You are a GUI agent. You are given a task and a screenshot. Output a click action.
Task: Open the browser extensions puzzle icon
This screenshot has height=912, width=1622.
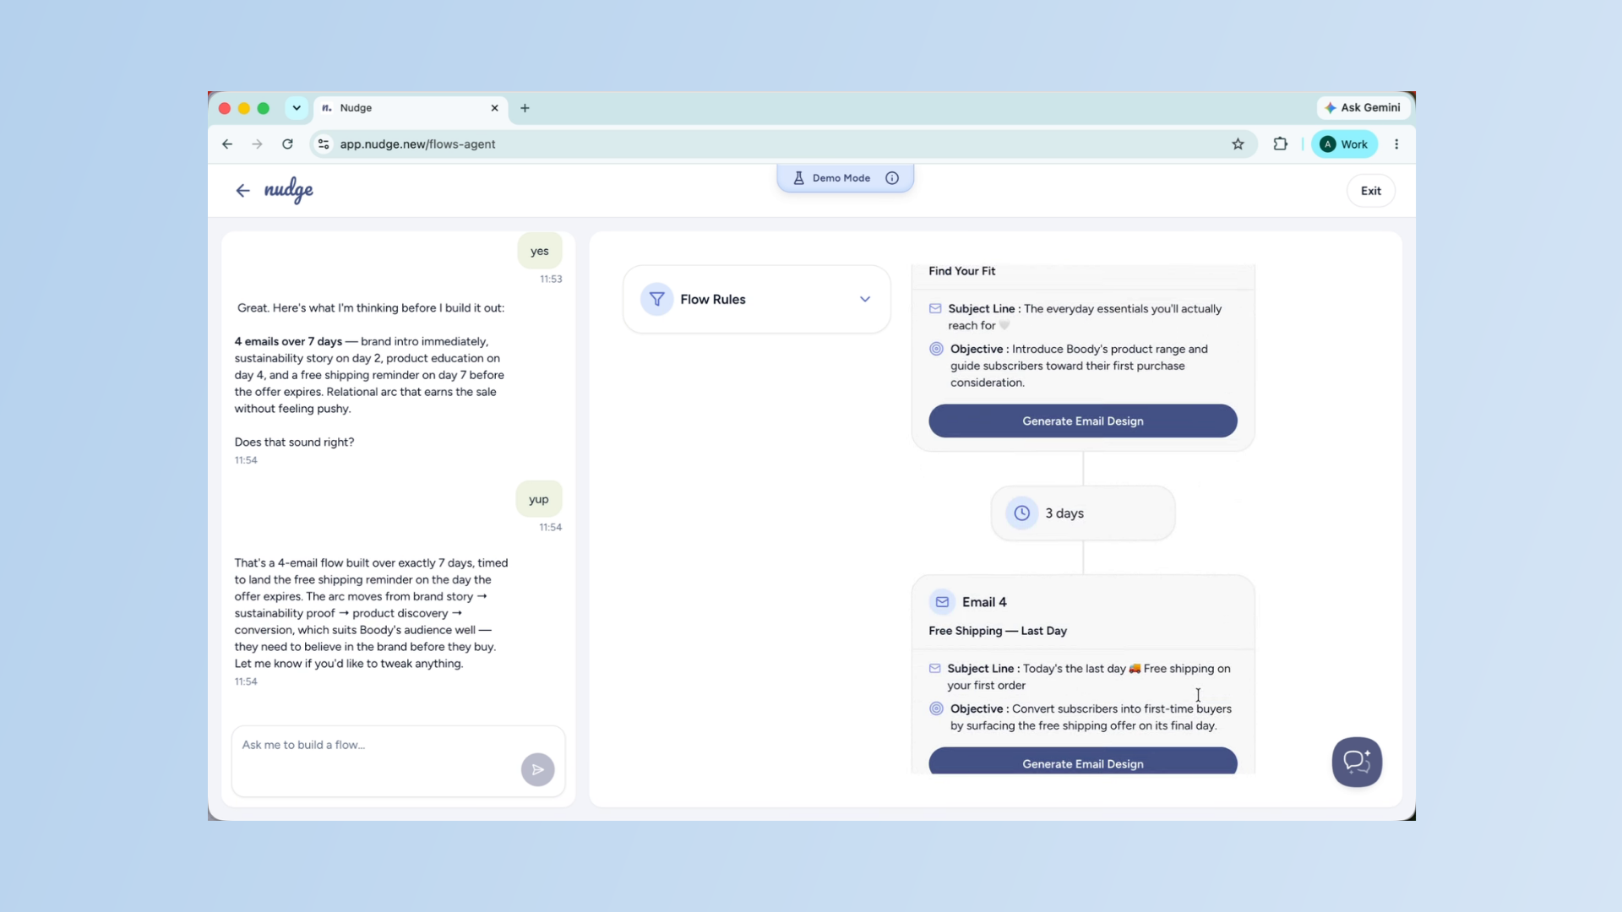point(1281,144)
